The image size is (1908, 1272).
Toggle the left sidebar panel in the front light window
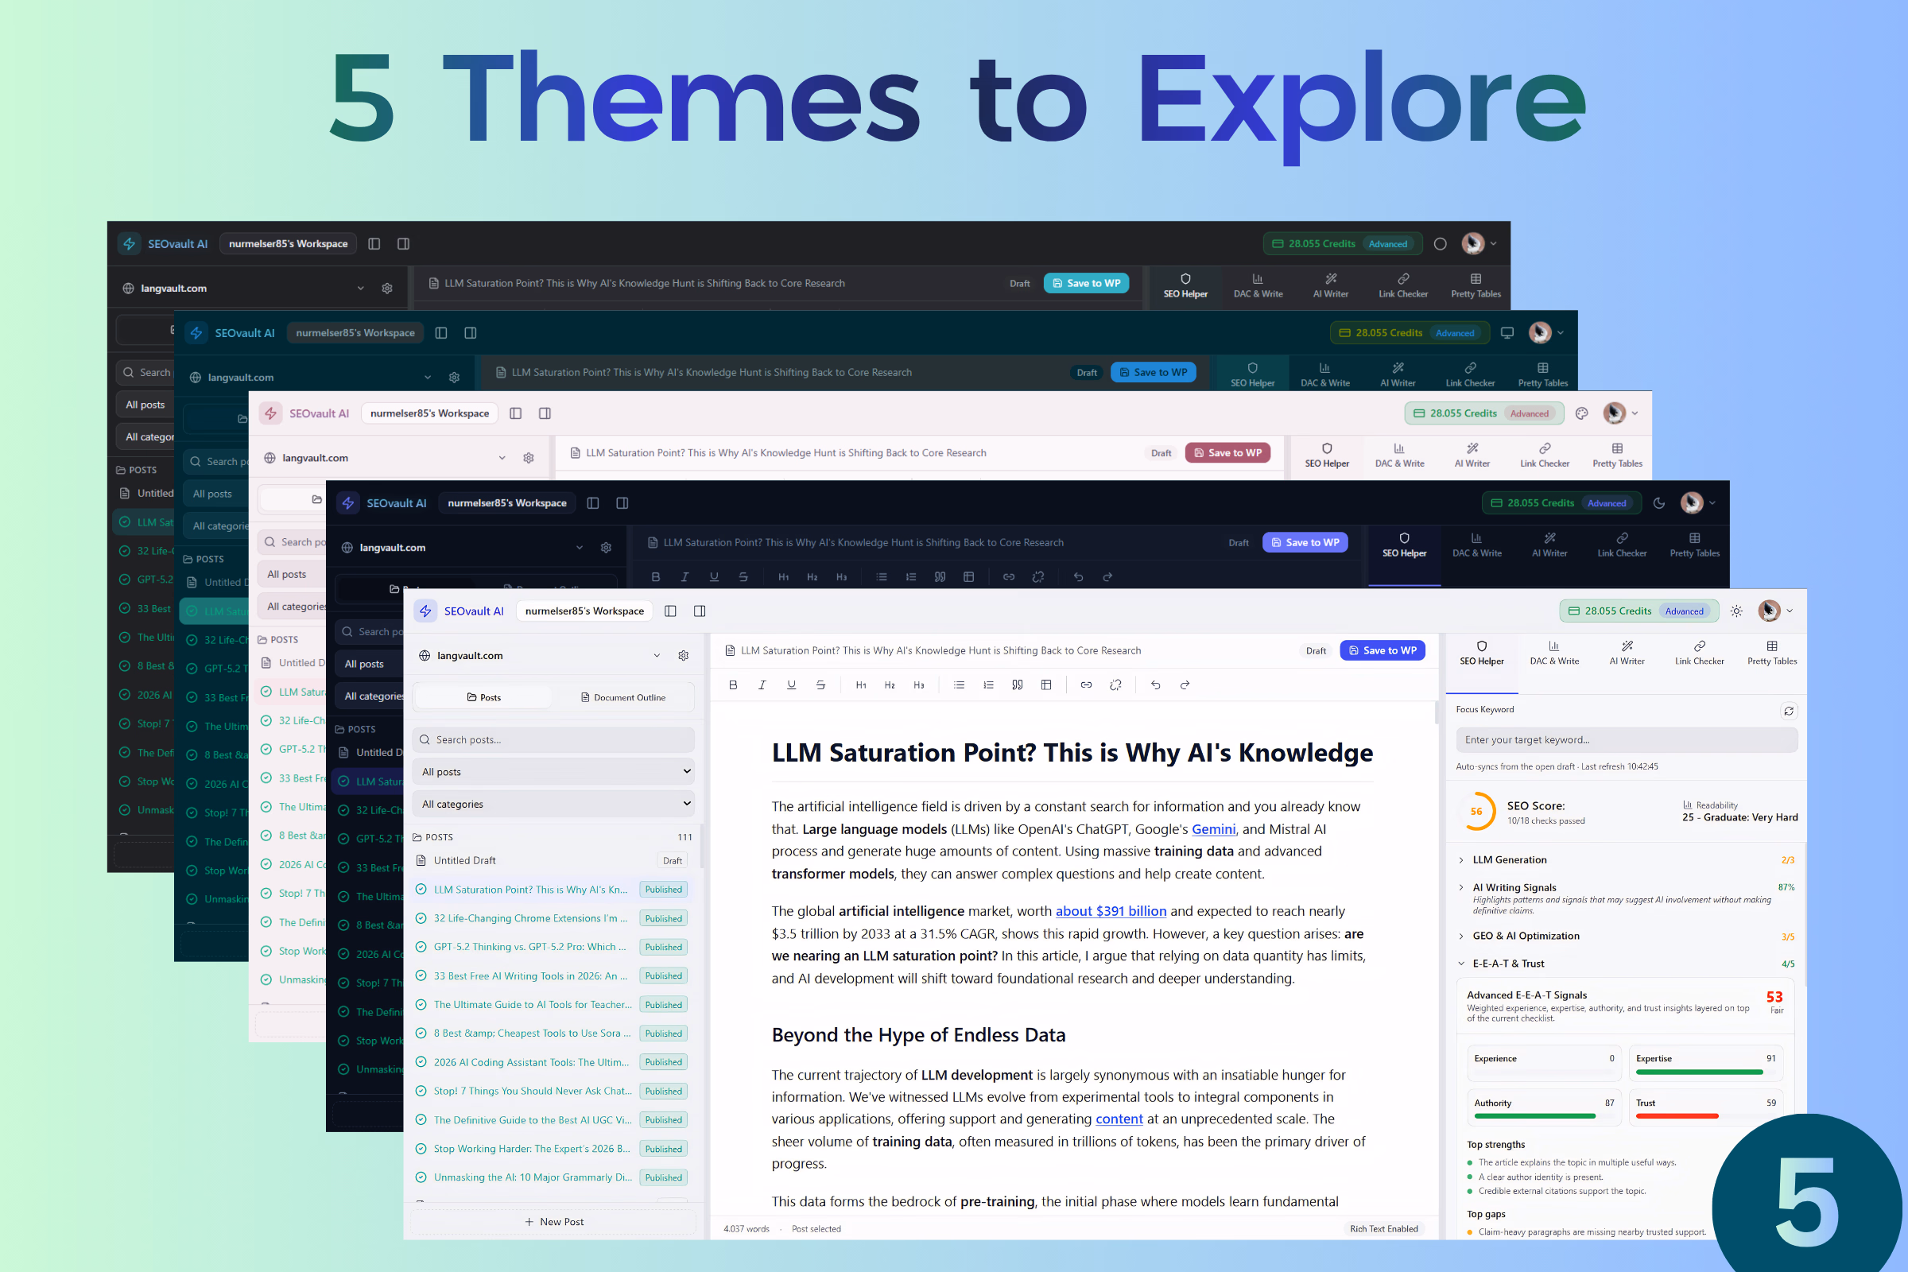coord(670,611)
